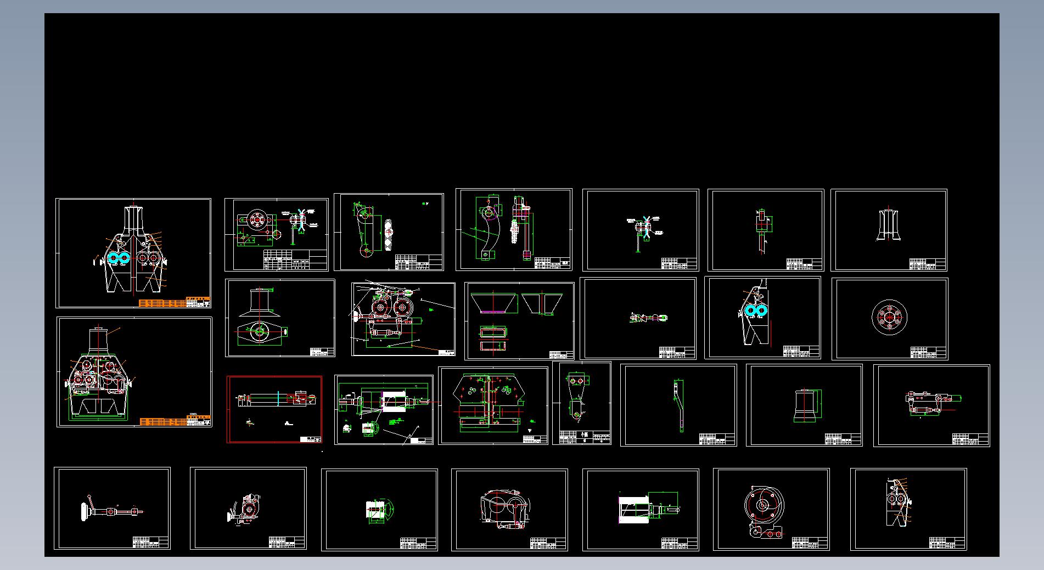
Task: Click the cyan twin rollers in the front assembly drawing
Action: 118,258
